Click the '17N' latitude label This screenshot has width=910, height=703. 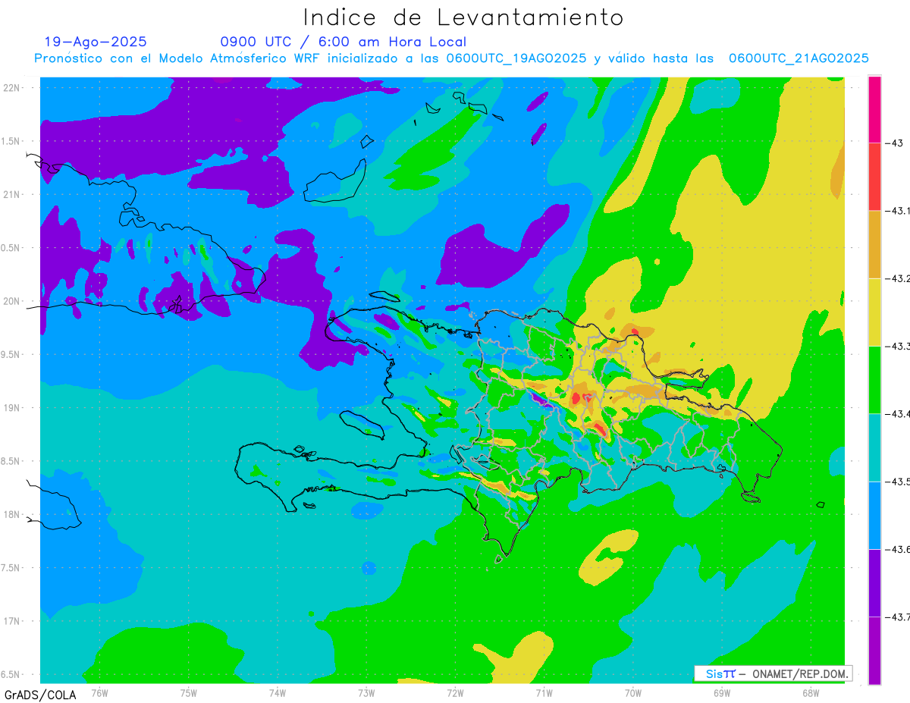tap(13, 621)
